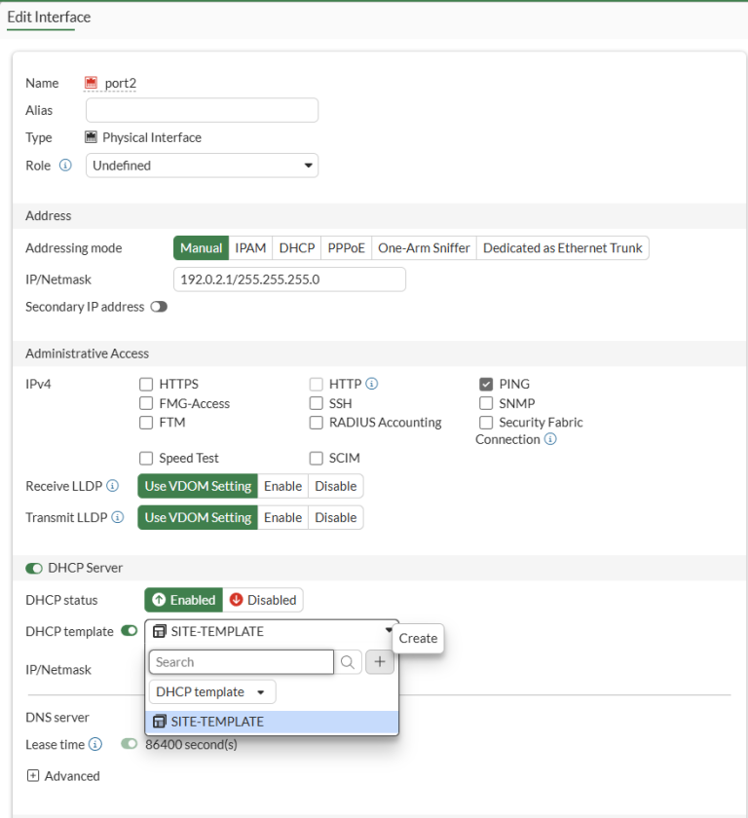The width and height of the screenshot is (748, 818).
Task: Toggle the DHCP template switch
Action: coord(130,631)
